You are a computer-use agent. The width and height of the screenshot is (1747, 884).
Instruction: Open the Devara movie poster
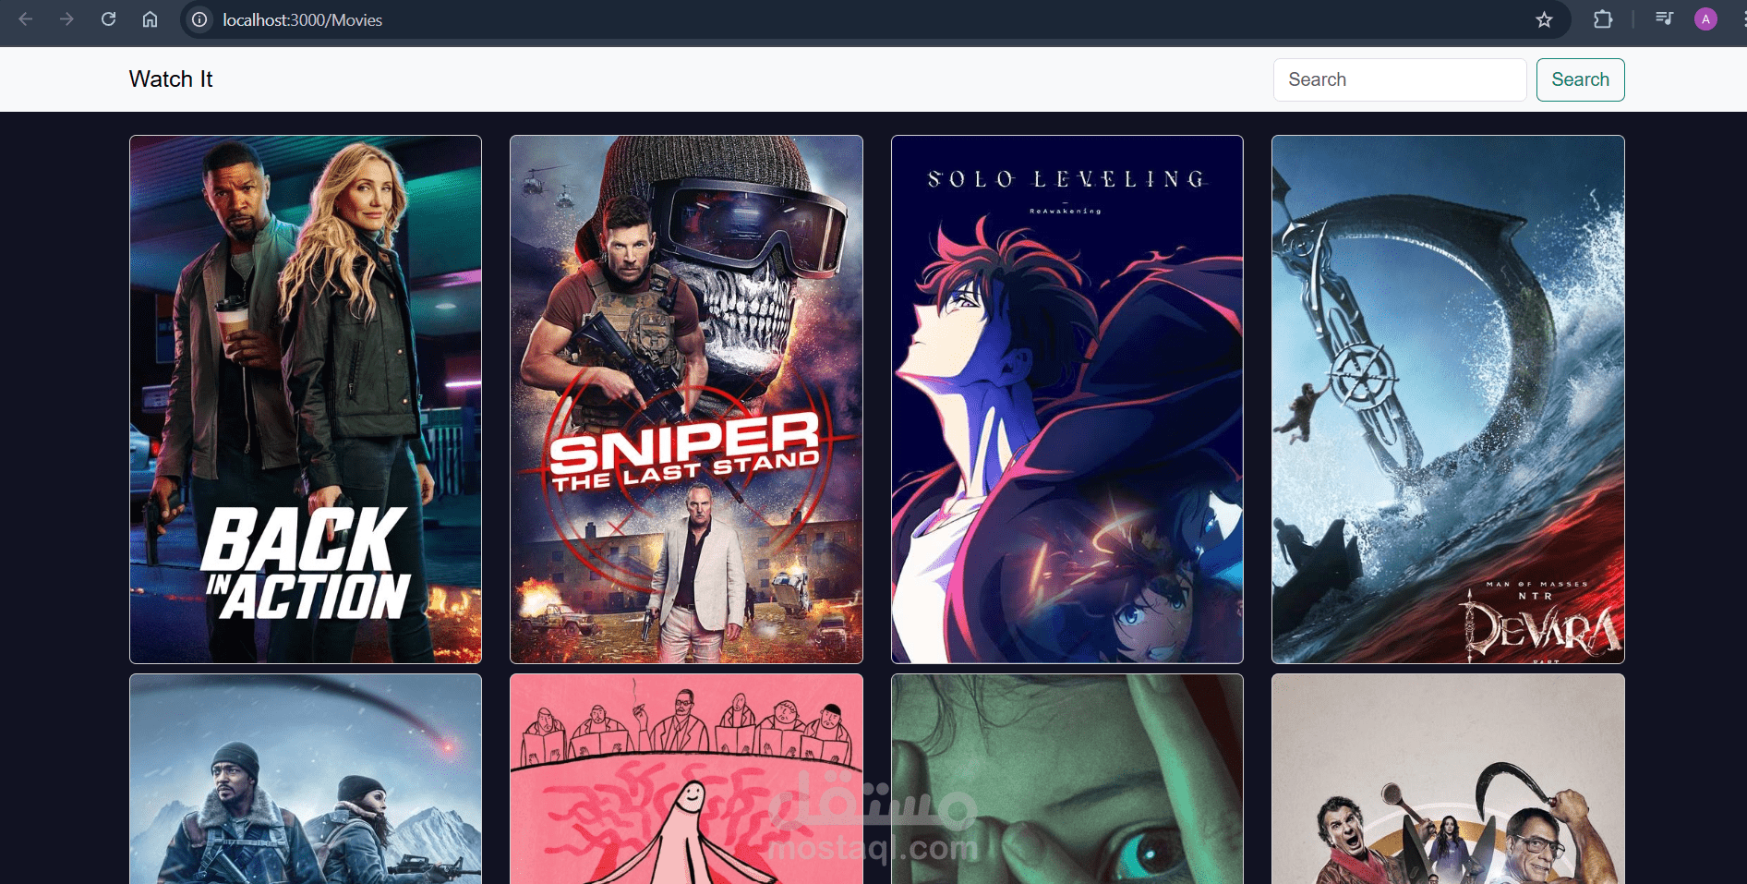click(1447, 399)
